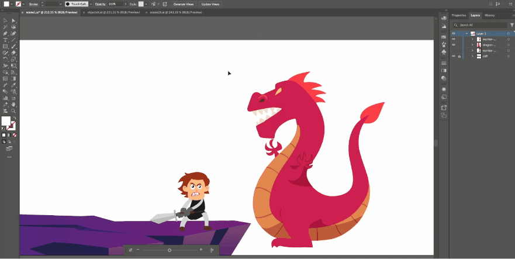The height and width of the screenshot is (259, 515).
Task: Open the Touch Calligraphic brush dropdown
Action: coord(90,4)
